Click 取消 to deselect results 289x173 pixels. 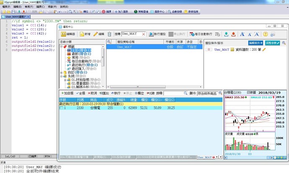(x=93, y=93)
